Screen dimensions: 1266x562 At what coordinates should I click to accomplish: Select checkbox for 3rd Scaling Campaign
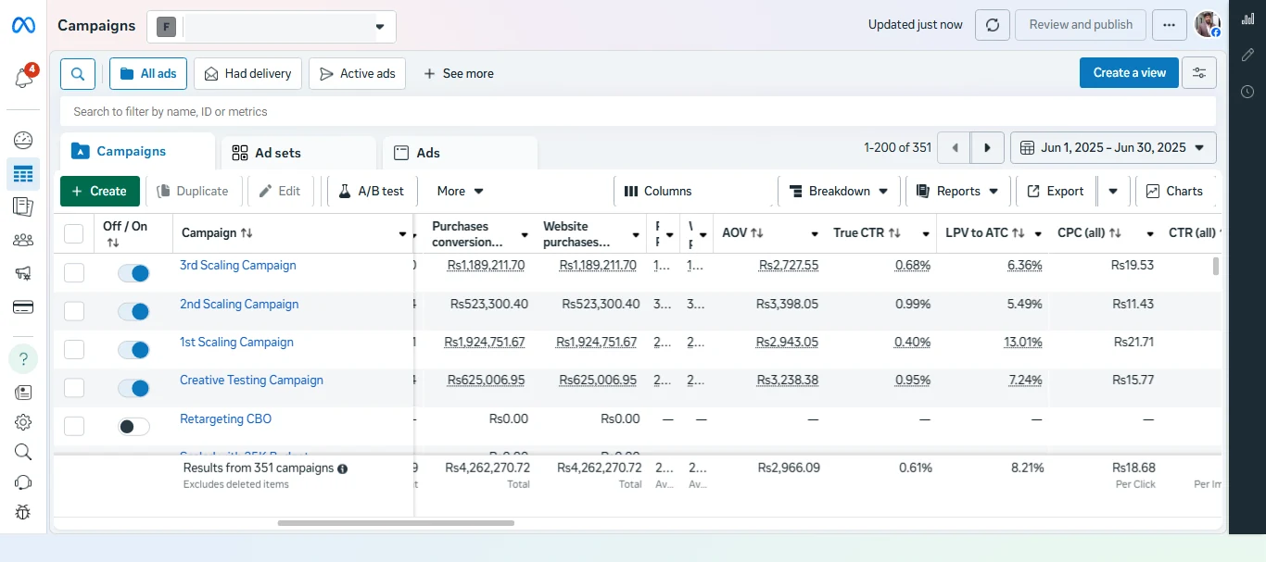point(73,273)
